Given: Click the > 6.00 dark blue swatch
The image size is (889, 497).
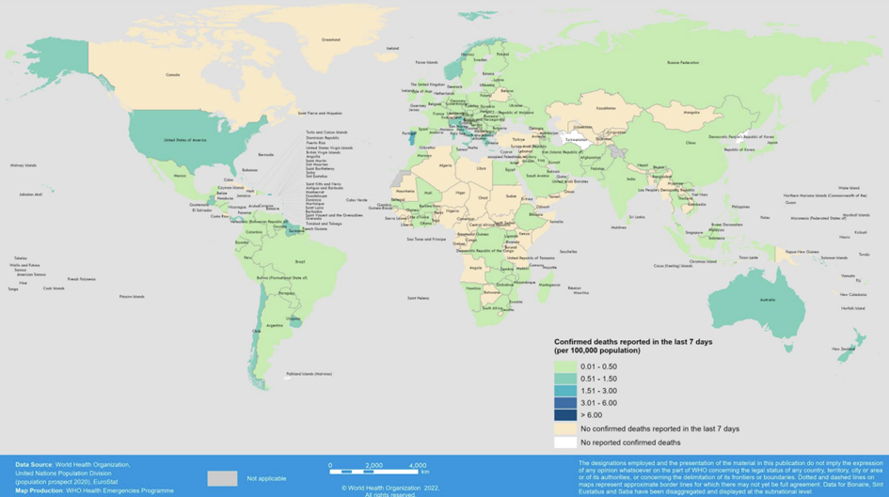Looking at the screenshot, I should 564,415.
